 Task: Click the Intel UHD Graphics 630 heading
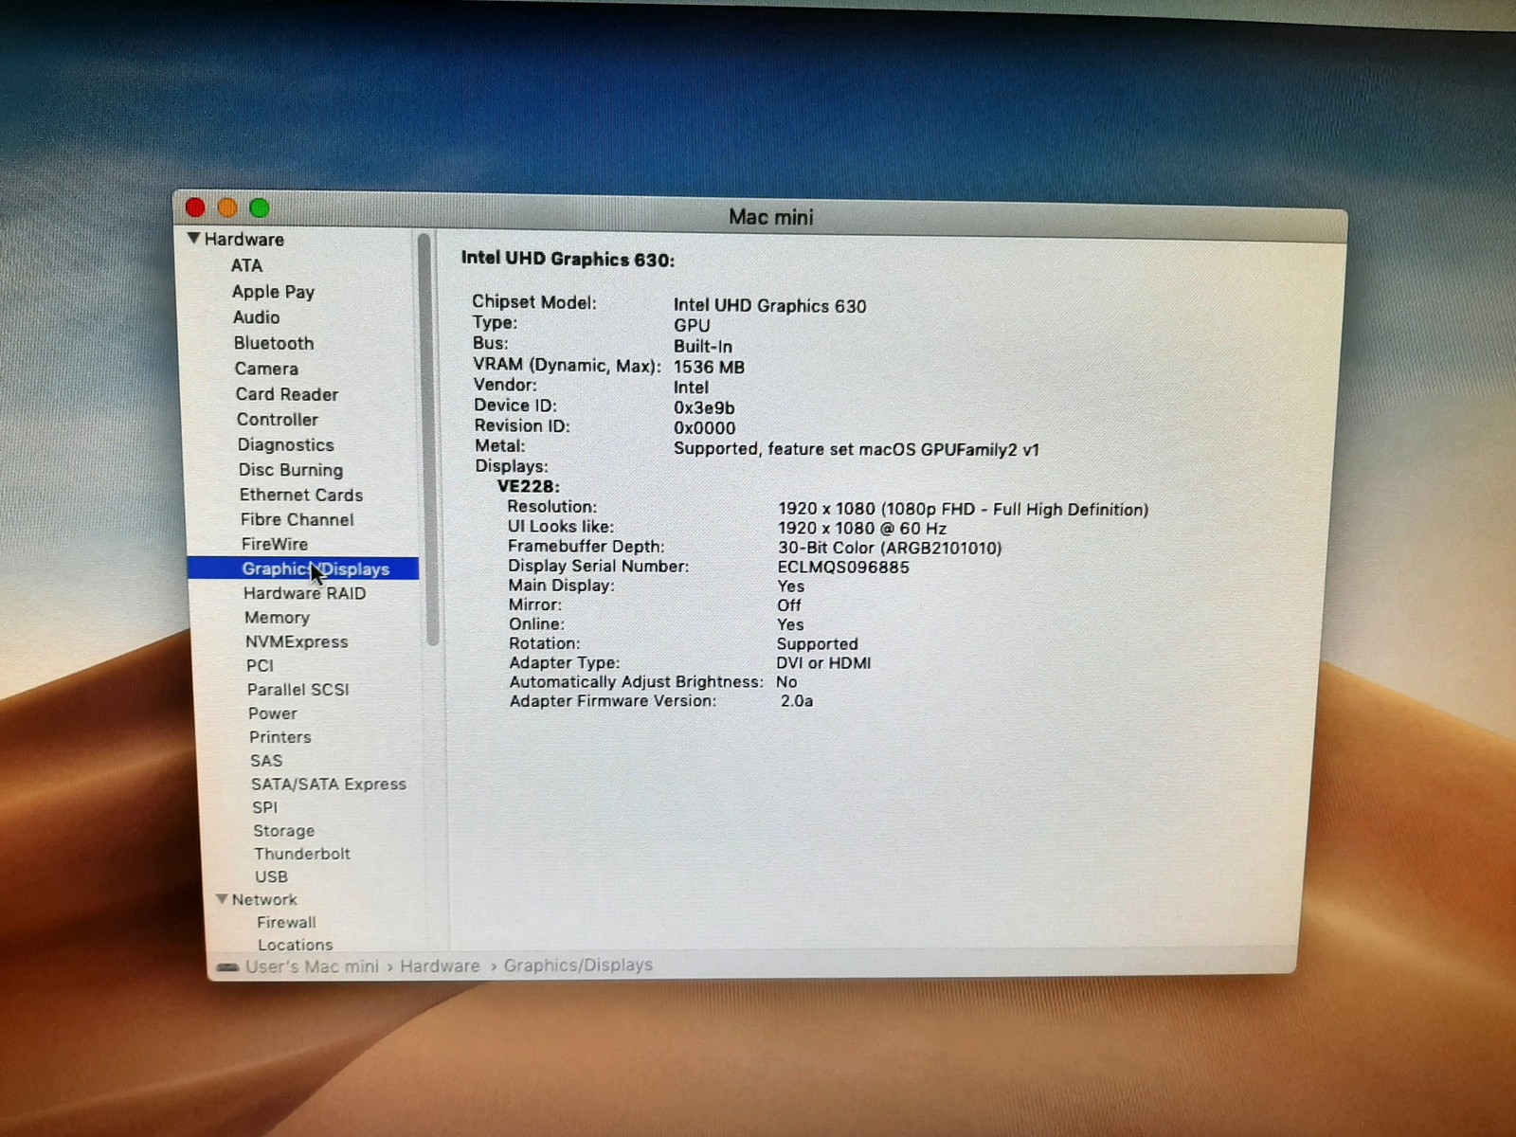(x=568, y=259)
